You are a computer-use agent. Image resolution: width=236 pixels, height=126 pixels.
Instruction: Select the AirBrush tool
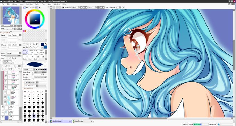(x=31, y=52)
